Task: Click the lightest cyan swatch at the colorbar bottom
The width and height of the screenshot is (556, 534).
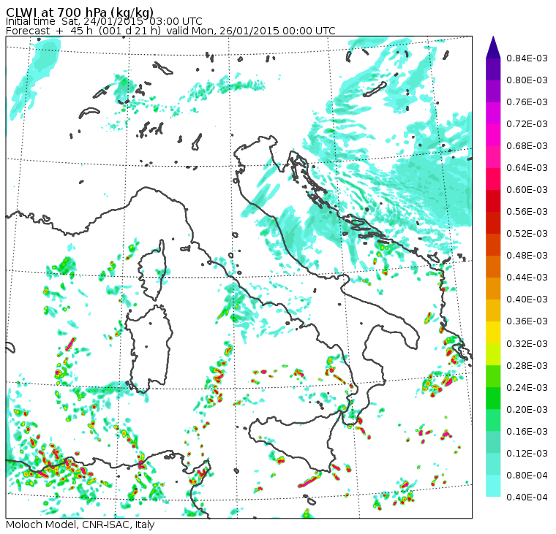Action: [493, 486]
